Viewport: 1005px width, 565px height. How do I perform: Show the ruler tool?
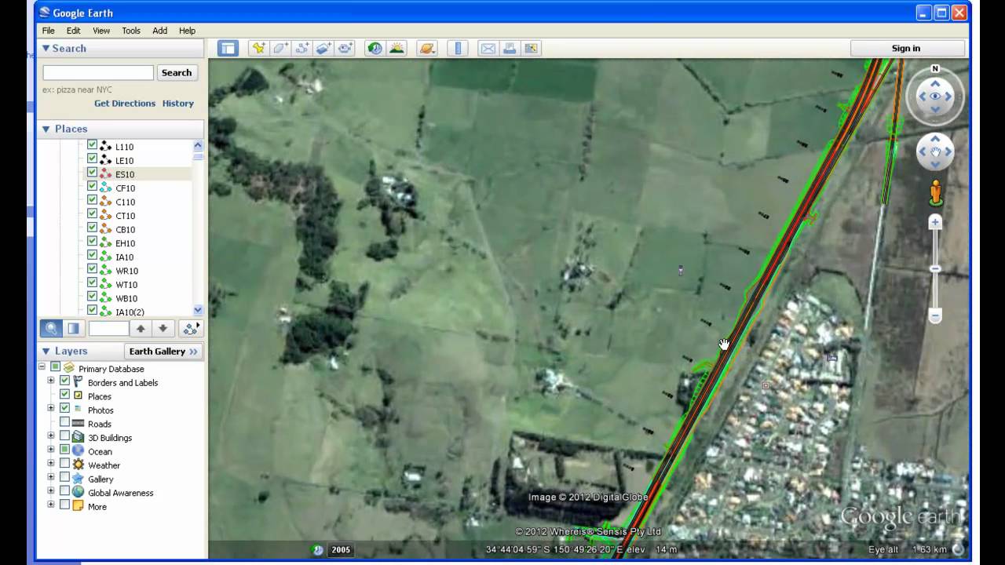(458, 49)
